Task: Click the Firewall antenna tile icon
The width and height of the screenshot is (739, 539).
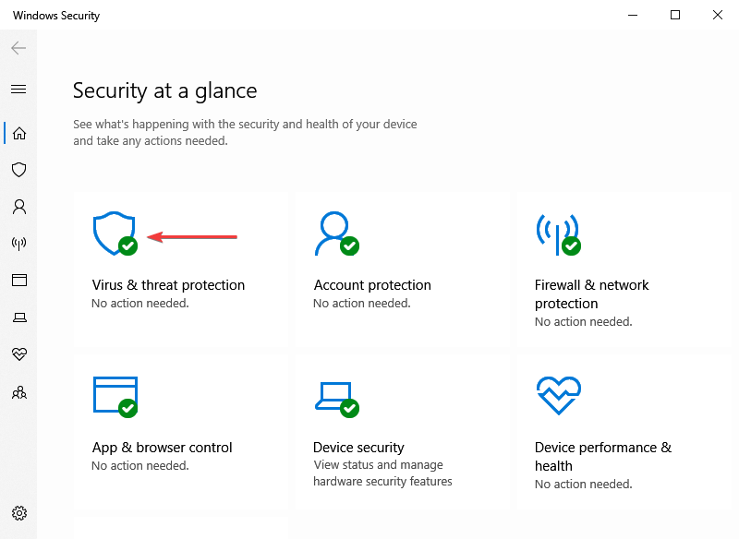Action: [557, 234]
